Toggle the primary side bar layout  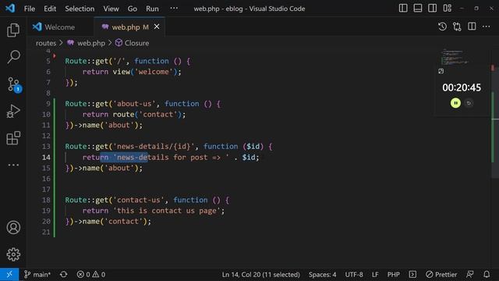[x=403, y=9]
